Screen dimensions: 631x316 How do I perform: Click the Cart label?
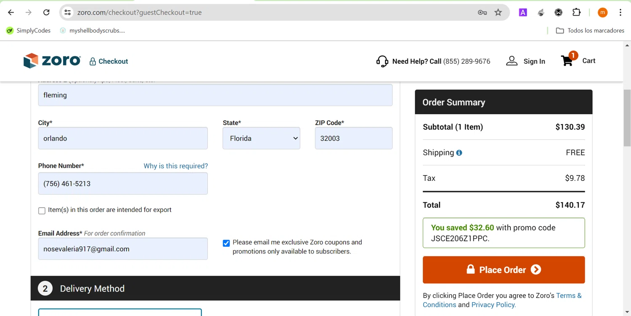589,61
